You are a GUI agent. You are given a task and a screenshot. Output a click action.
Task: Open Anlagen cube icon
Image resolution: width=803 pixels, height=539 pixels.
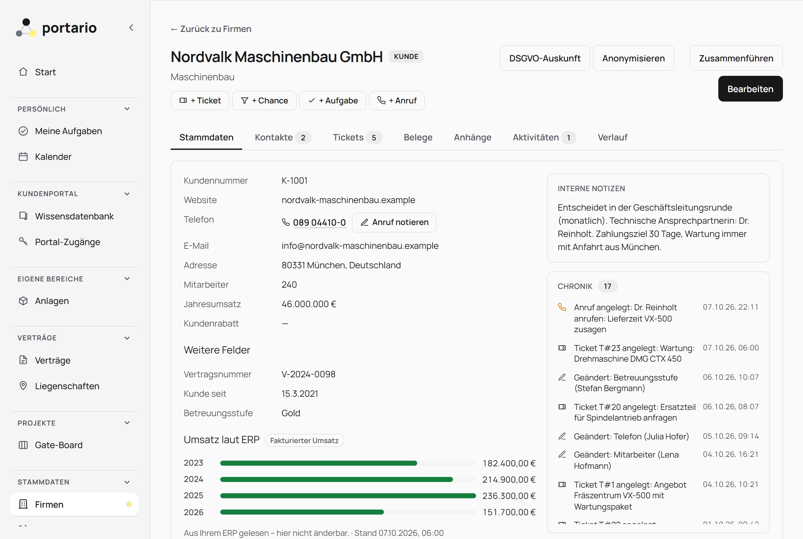point(23,301)
